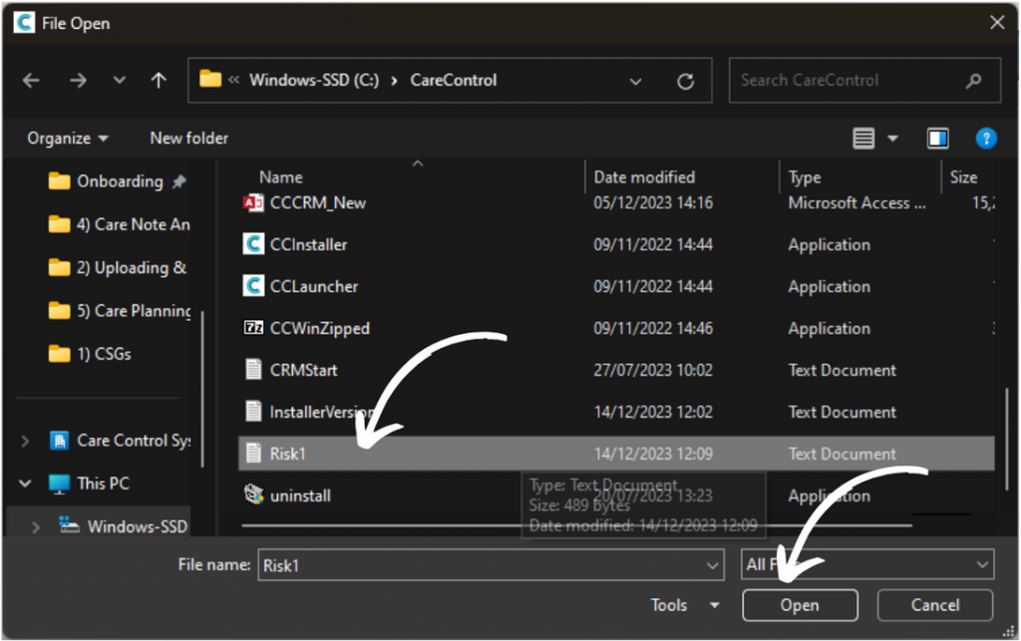Viewport: 1021px width, 641px height.
Task: Select Care Control Sys in navigation pane
Action: point(121,441)
